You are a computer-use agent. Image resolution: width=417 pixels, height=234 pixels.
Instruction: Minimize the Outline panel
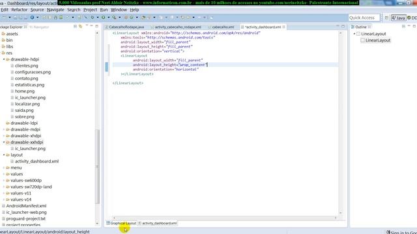(409, 26)
